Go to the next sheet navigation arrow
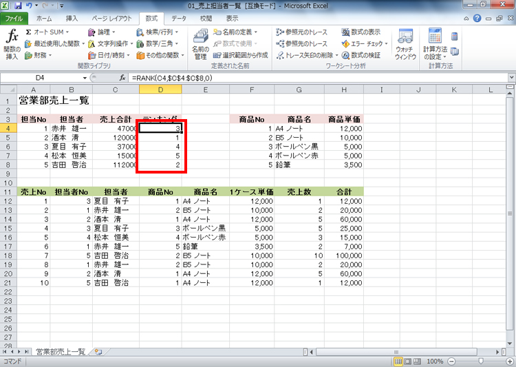Viewport: 516px width, 367px height. [x=19, y=352]
